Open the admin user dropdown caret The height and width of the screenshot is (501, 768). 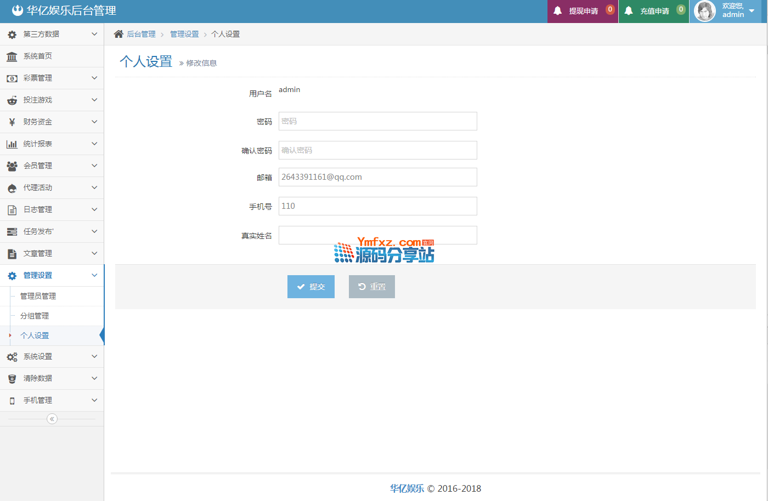(x=752, y=11)
